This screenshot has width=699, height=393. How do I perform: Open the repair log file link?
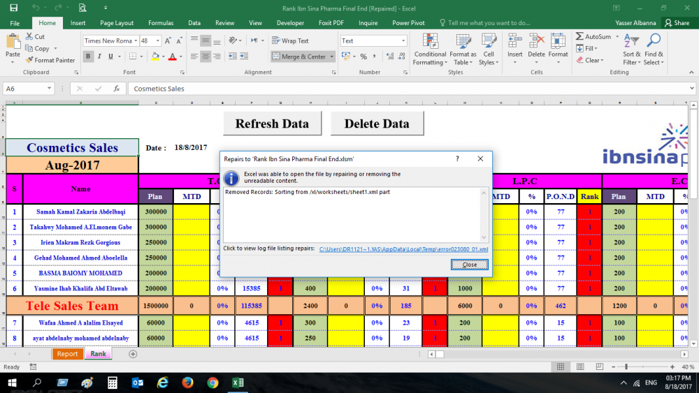[403, 249]
